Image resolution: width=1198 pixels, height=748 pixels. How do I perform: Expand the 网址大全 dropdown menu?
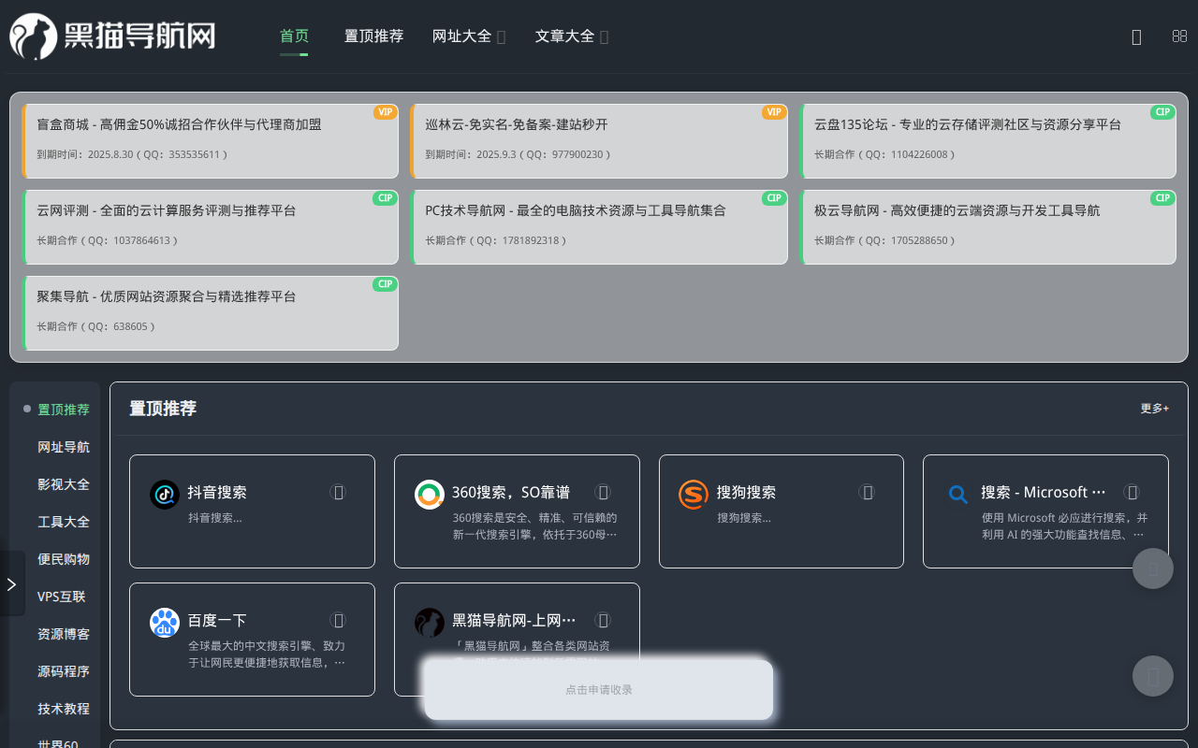click(469, 36)
